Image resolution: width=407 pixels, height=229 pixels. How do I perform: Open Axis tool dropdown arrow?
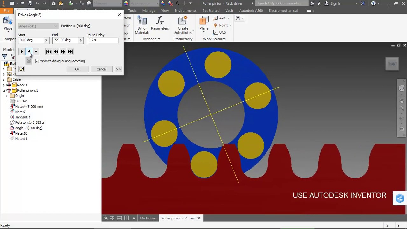pos(228,18)
